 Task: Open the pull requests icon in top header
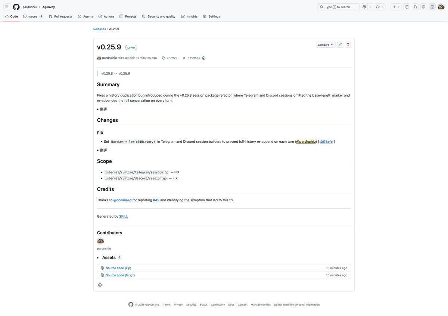coord(415,7)
